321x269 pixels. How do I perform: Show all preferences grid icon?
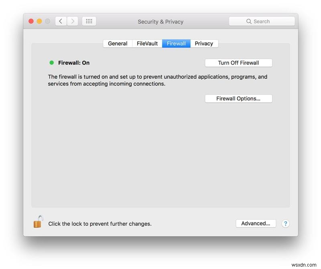tap(89, 21)
